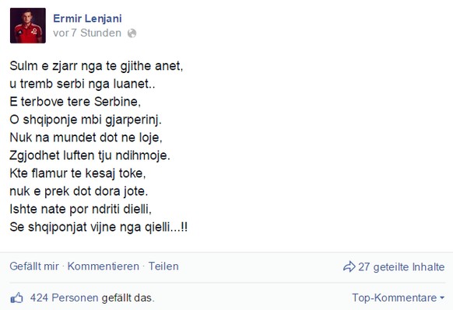Open the 'Top-Kommentare' sorting dropdown

pyautogui.click(x=398, y=298)
